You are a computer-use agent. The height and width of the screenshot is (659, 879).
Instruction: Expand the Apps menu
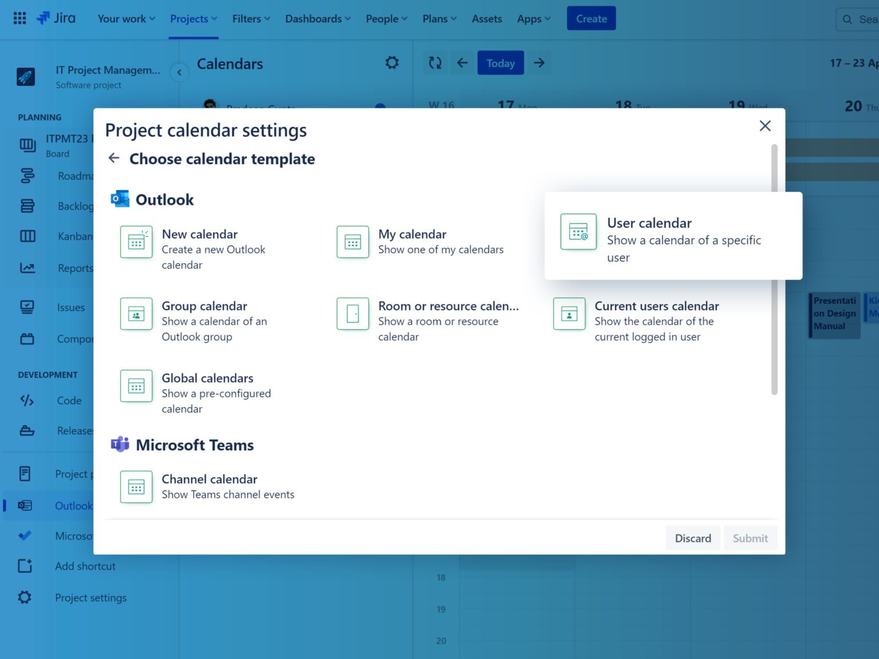coord(534,19)
